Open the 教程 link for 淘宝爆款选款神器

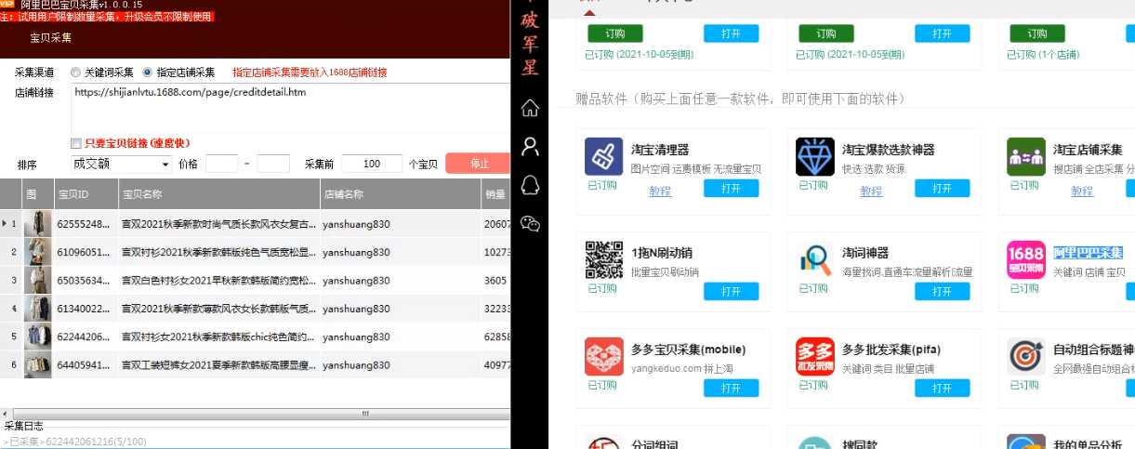tap(871, 191)
